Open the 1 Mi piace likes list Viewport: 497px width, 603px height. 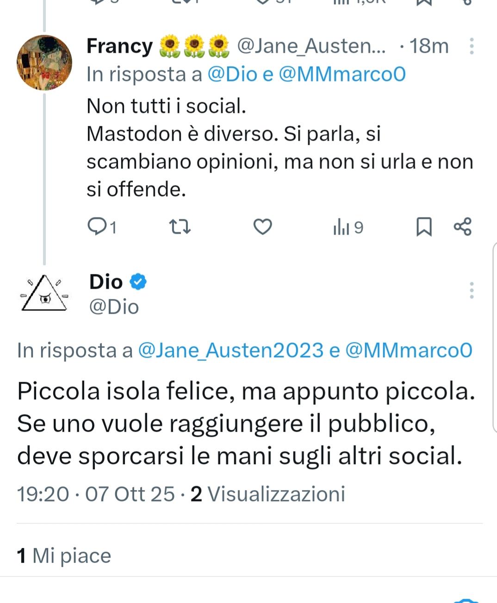(x=64, y=555)
